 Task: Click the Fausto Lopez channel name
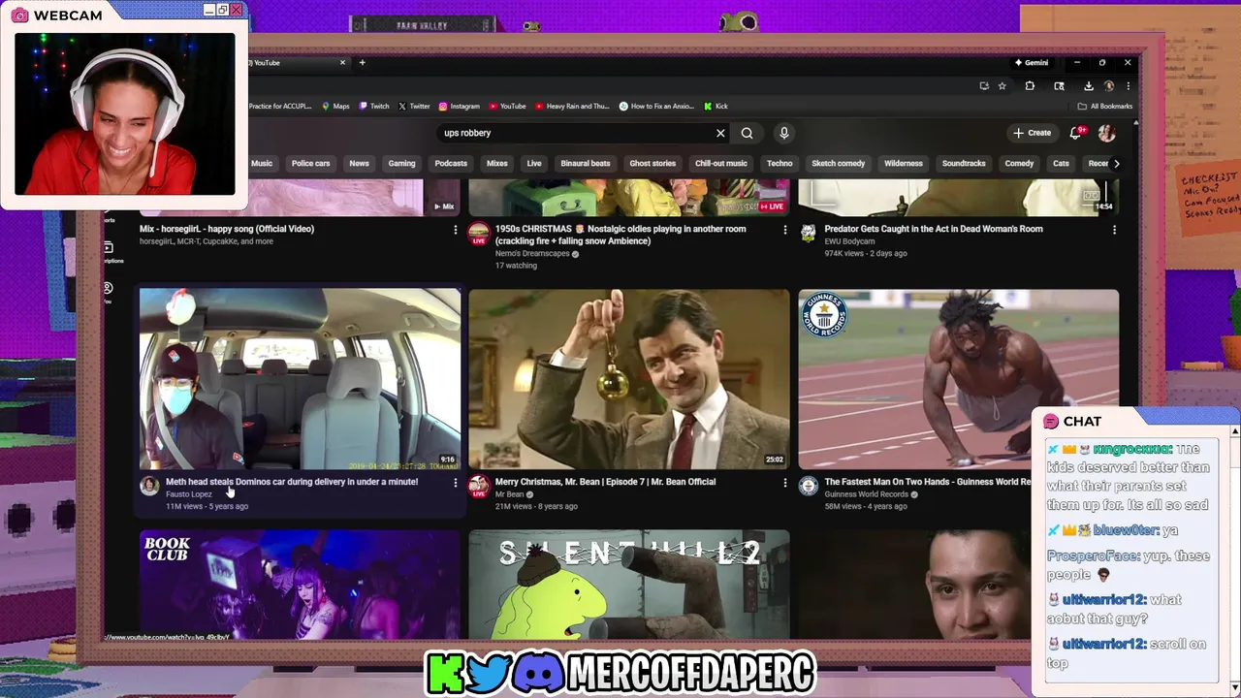click(188, 494)
